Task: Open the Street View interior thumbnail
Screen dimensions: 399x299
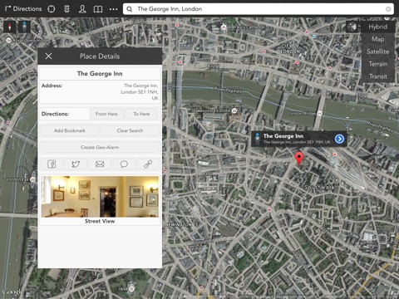Action: tap(100, 197)
